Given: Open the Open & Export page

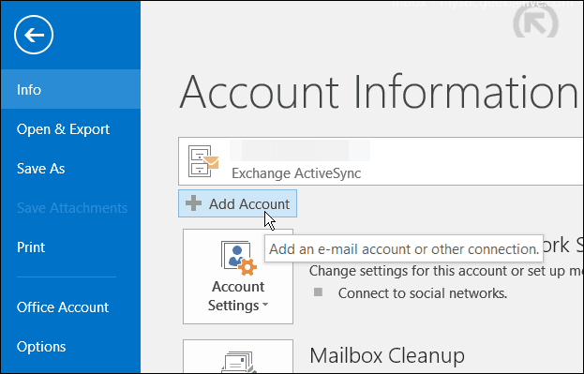Looking at the screenshot, I should point(70,129).
